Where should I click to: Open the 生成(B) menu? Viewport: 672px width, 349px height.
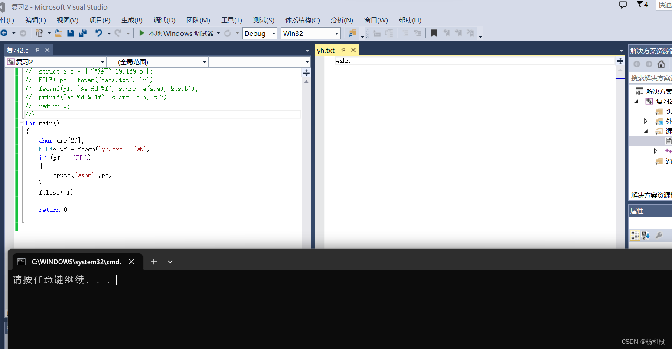[132, 20]
